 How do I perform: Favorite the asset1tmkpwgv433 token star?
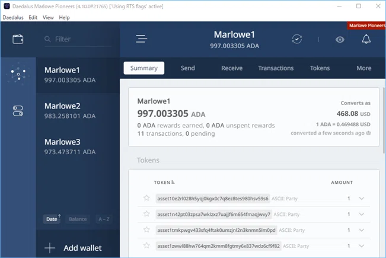(146, 230)
